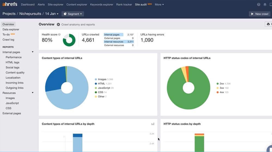Open the Segment dropdown
This screenshot has height=152, width=272.
pyautogui.click(x=73, y=14)
